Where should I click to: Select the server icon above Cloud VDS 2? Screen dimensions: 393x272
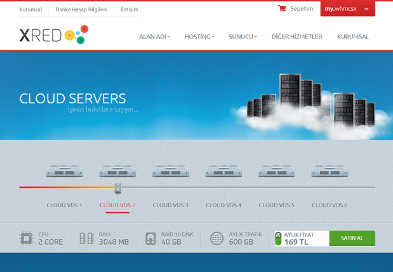click(x=117, y=171)
